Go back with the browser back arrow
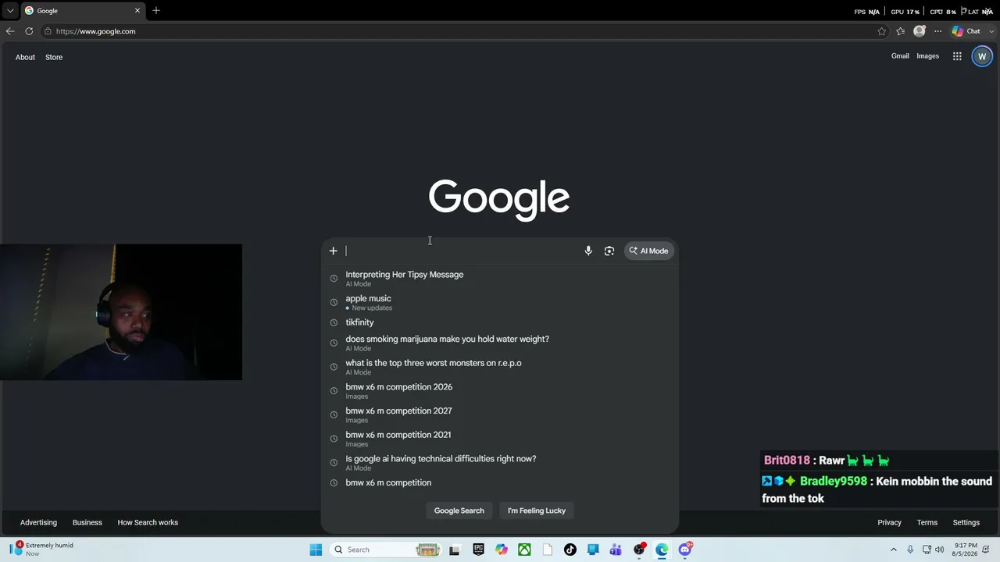This screenshot has height=562, width=1000. (10, 31)
